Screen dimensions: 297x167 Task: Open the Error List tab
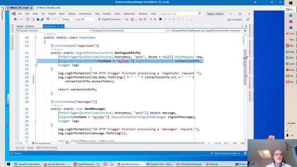pyautogui.click(x=20, y=148)
